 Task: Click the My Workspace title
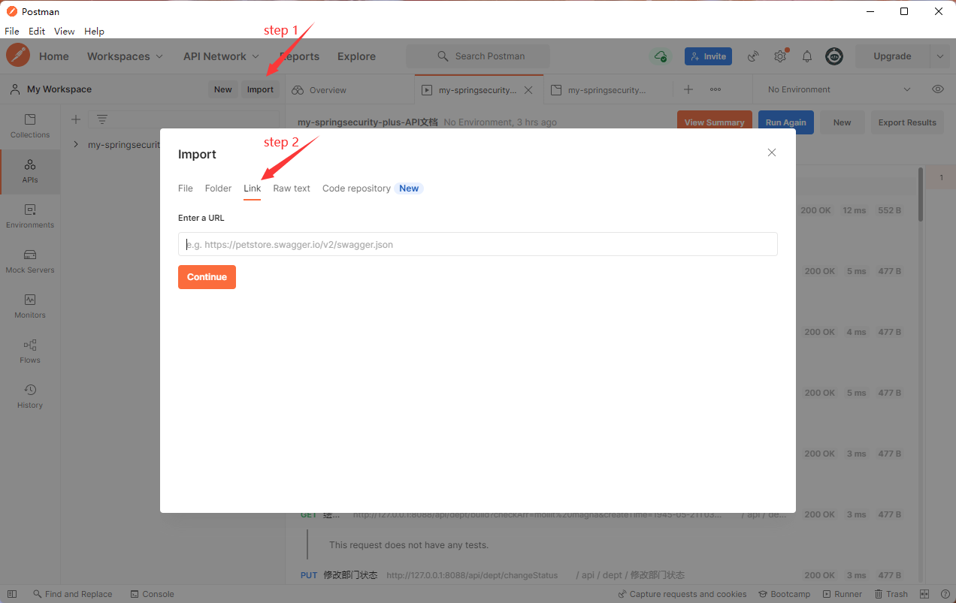(x=59, y=89)
